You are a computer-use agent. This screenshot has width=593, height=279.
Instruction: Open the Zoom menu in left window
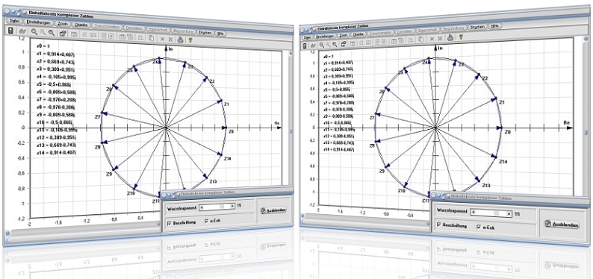tap(63, 24)
